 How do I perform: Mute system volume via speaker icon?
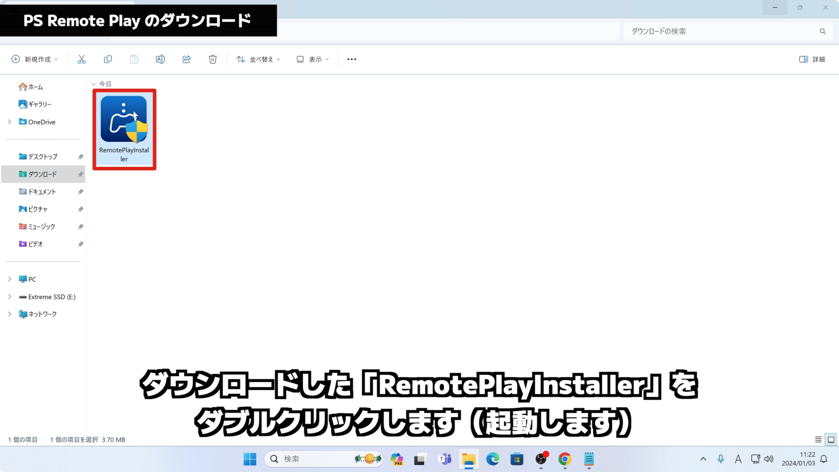pyautogui.click(x=769, y=459)
